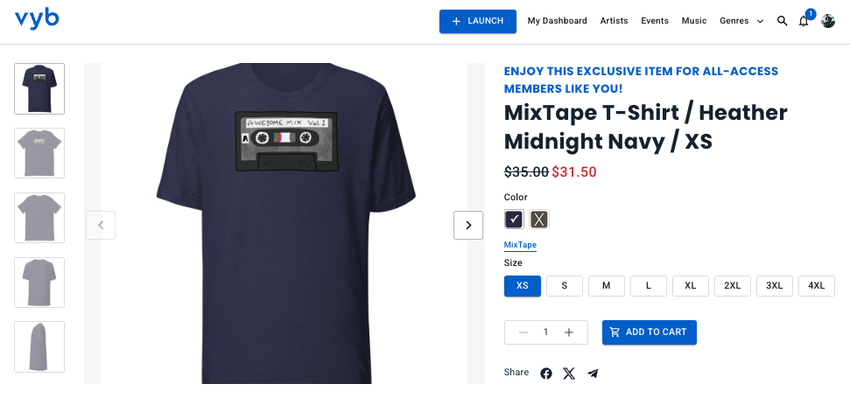850x398 pixels.
Task: Navigate to Artists menu item
Action: coord(614,21)
